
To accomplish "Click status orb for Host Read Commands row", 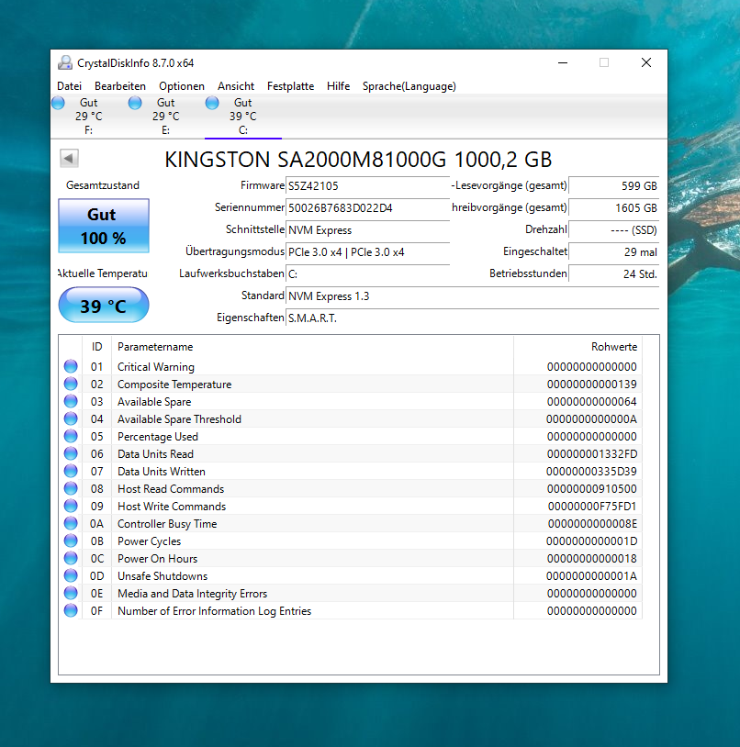I will click(x=71, y=488).
